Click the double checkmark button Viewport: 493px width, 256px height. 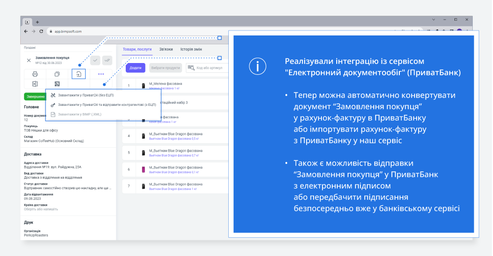pos(107,60)
